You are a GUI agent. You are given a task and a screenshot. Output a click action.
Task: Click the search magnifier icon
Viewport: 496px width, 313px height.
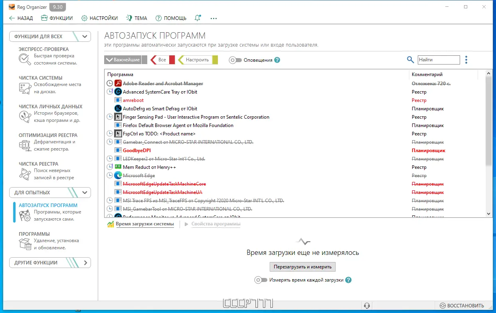coord(410,60)
